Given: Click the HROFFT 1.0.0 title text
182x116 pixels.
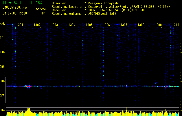Looking at the screenshot, I should click(x=23, y=2).
